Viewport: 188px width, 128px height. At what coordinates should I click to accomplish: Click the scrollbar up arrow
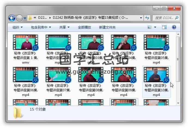pyautogui.click(x=178, y=34)
